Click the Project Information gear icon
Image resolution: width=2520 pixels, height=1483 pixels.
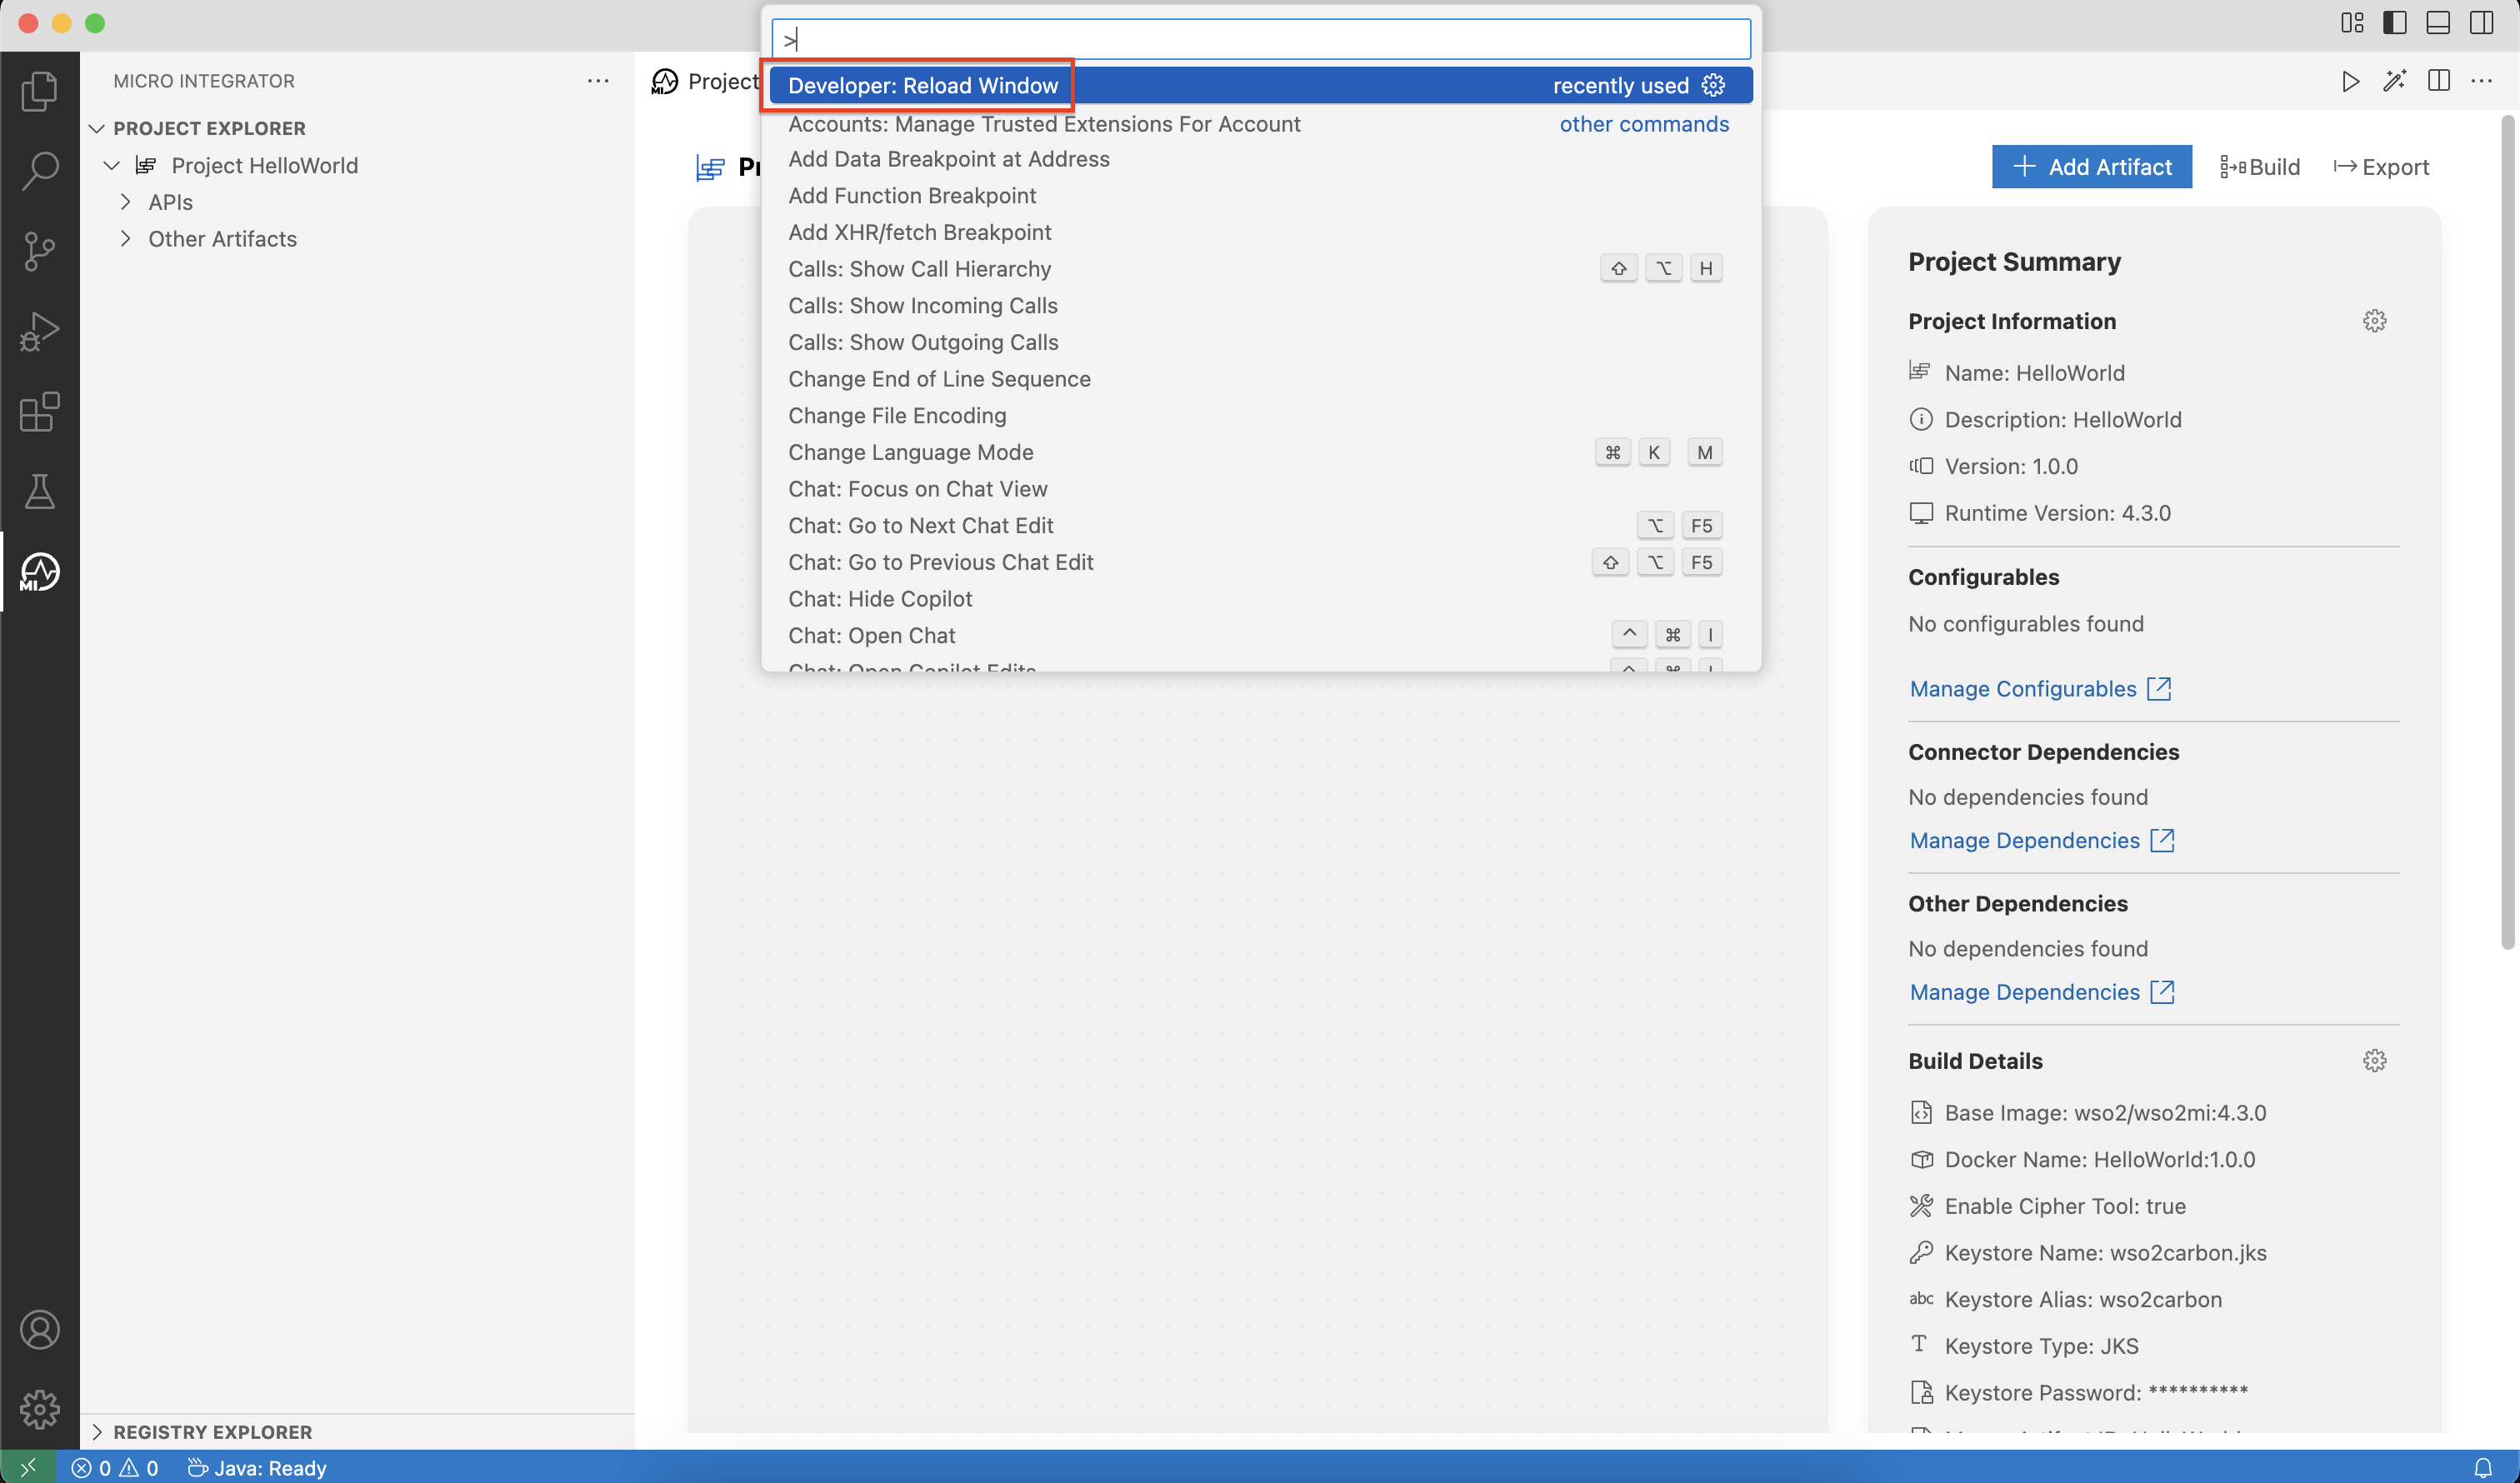click(x=2374, y=321)
